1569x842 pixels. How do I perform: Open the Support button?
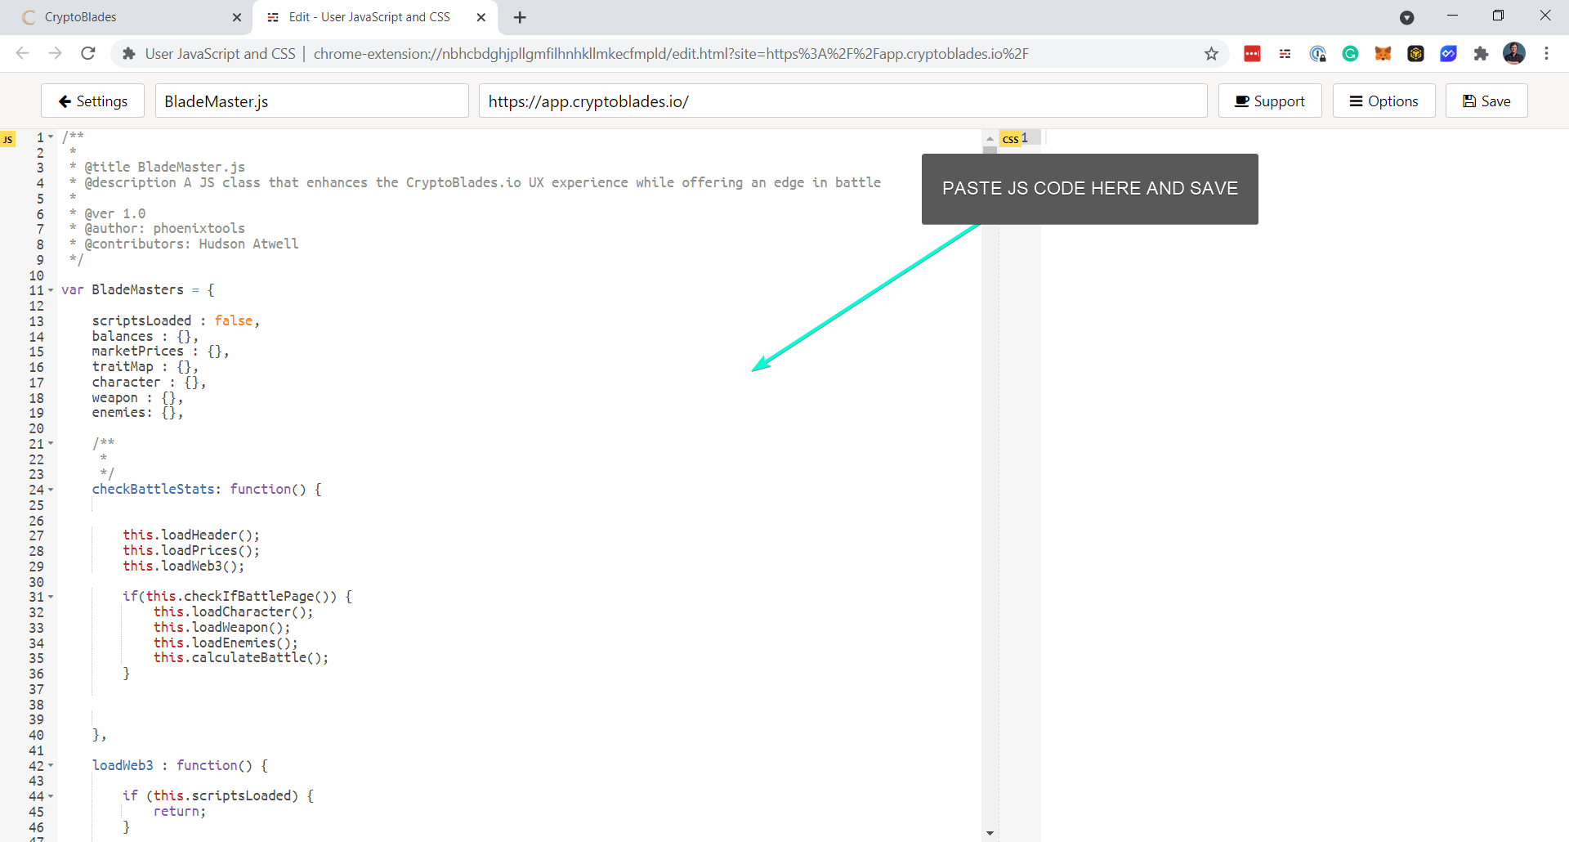point(1270,101)
